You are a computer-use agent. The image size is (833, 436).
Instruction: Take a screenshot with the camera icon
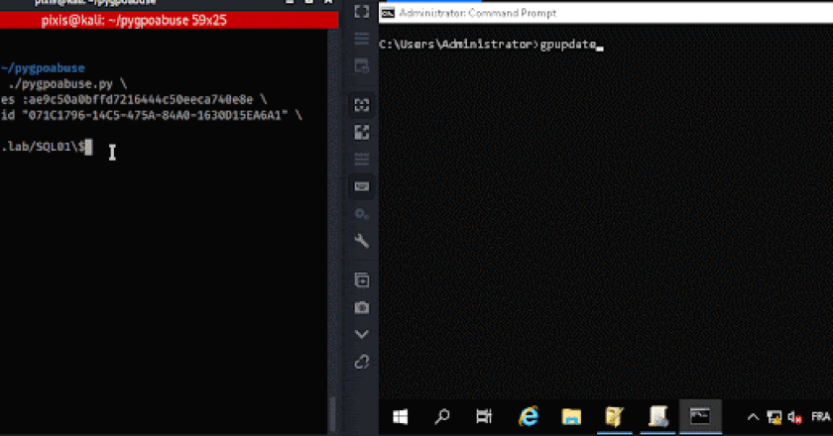[x=361, y=307]
